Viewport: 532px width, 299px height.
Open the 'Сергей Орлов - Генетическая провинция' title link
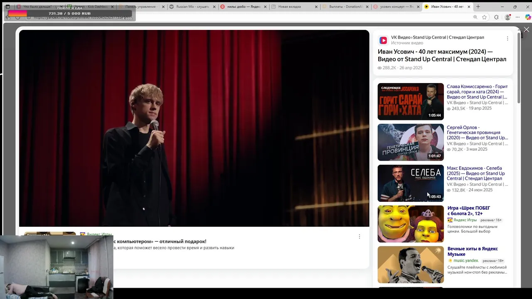point(477,132)
